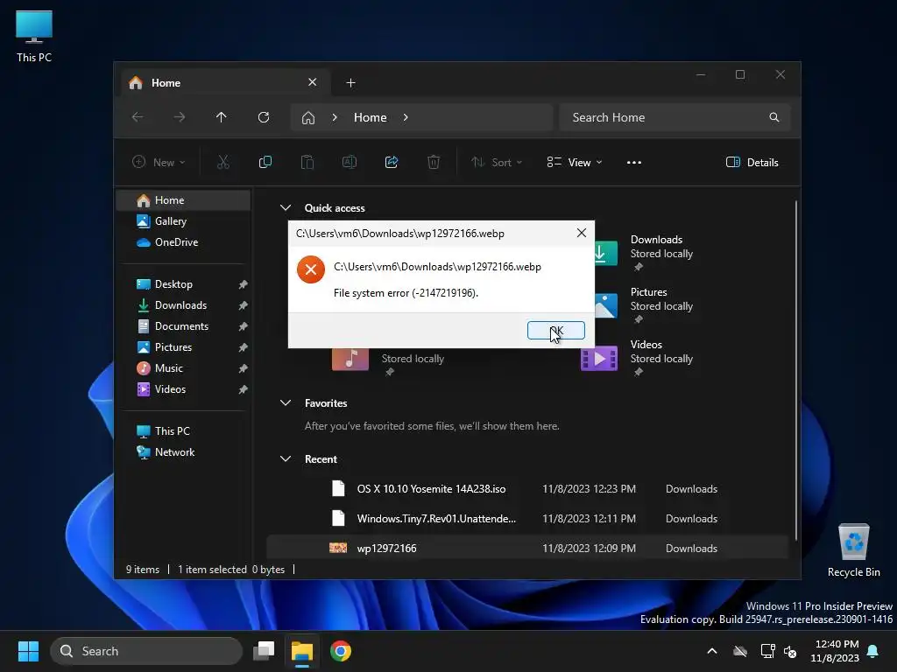Collapse the Recent section

[286, 458]
